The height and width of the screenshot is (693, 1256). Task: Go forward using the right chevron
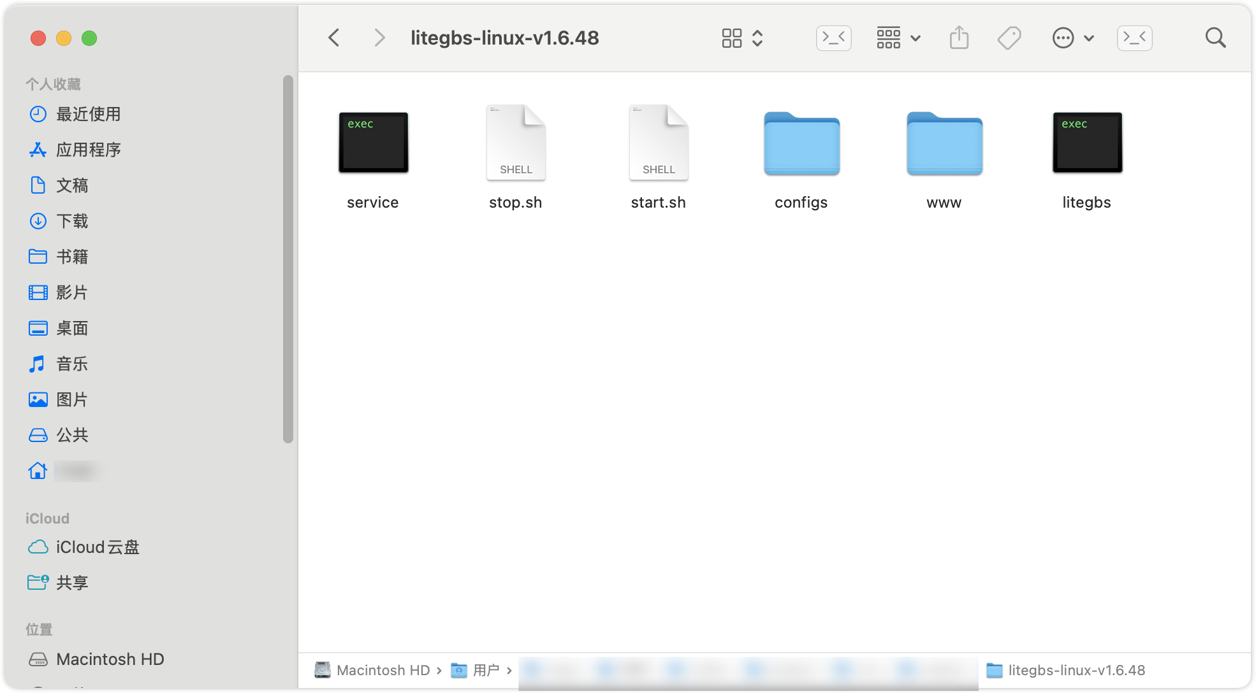(379, 38)
